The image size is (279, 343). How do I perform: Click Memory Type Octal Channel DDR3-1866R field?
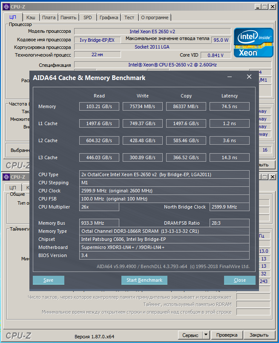click(164, 231)
